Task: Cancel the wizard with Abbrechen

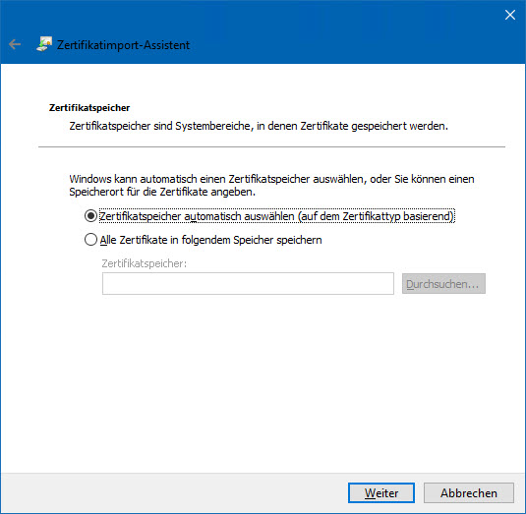Action: click(x=469, y=493)
